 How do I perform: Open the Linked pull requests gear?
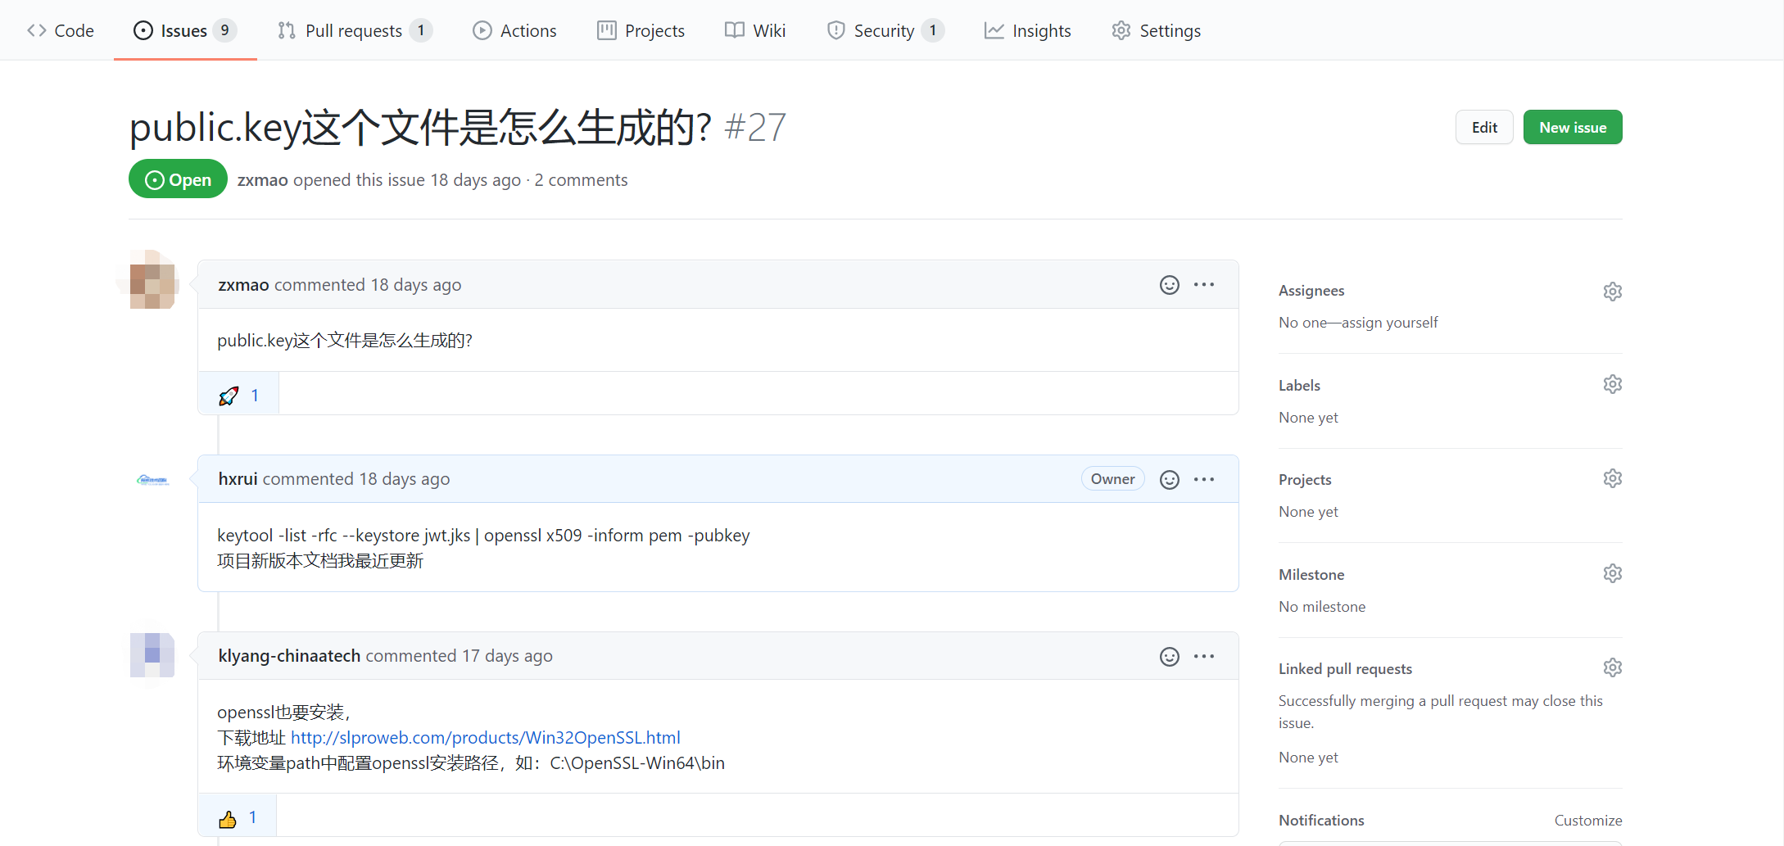[1612, 667]
